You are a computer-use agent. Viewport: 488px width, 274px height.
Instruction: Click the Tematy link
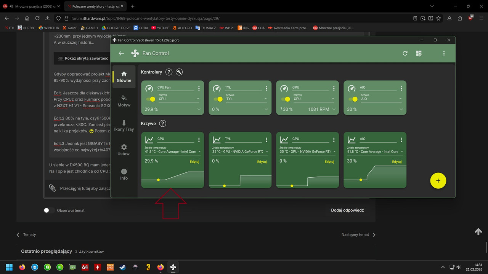(x=26, y=235)
